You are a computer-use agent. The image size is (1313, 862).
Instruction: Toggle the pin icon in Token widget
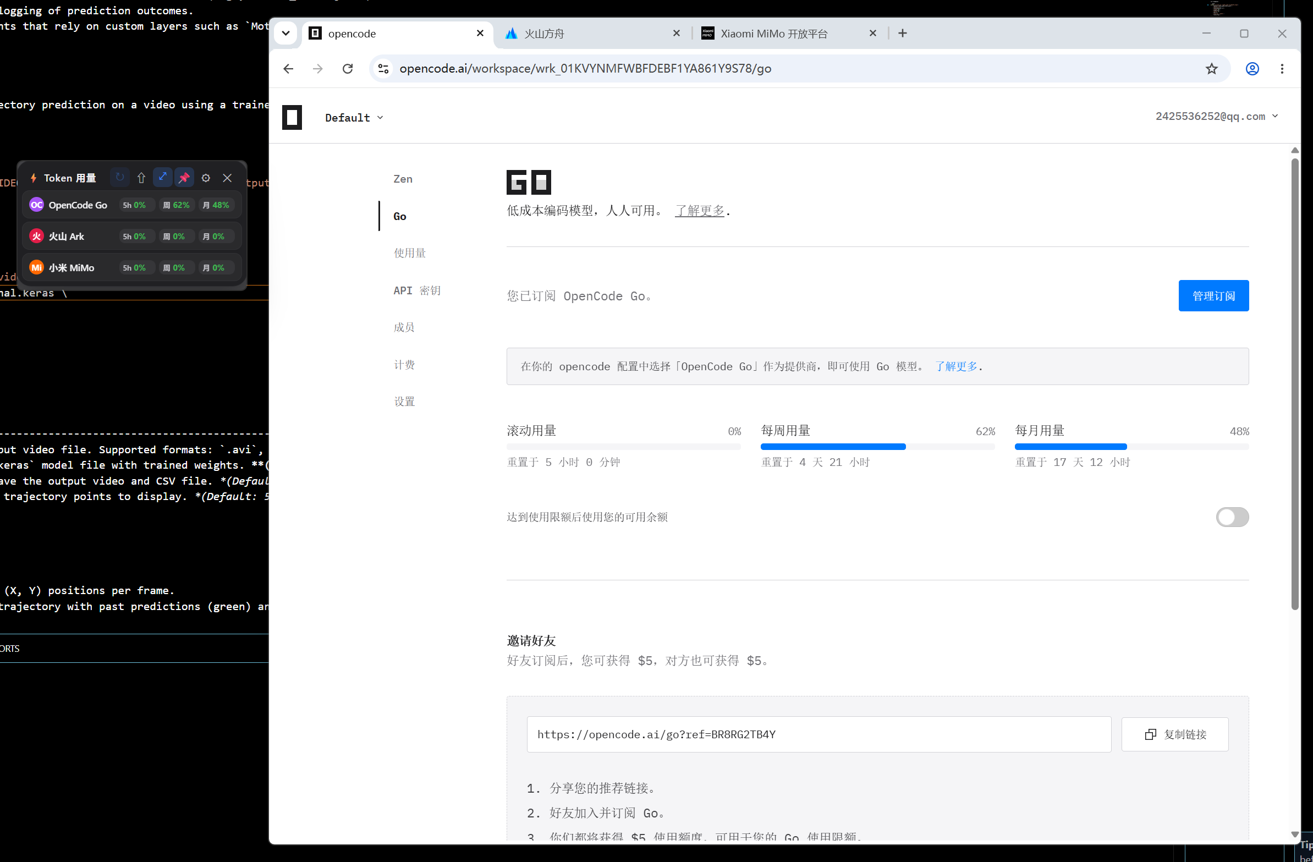click(x=184, y=178)
